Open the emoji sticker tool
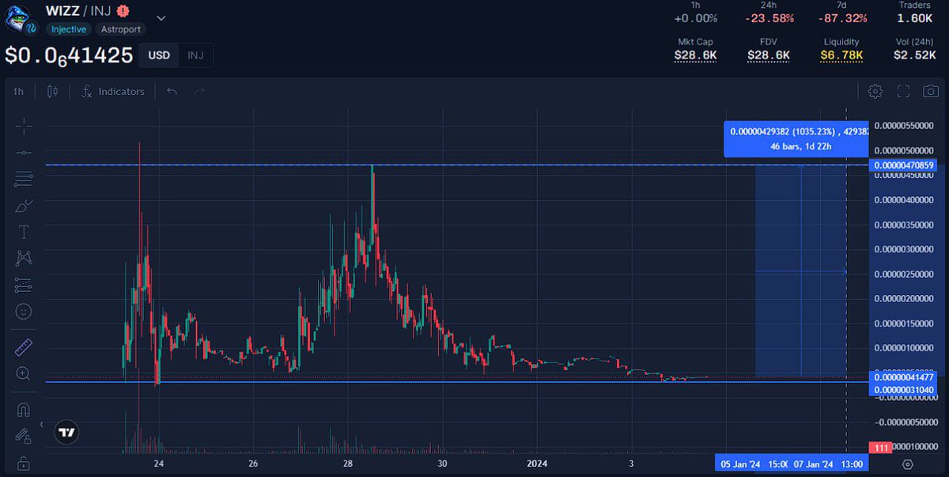The image size is (949, 477). point(22,311)
